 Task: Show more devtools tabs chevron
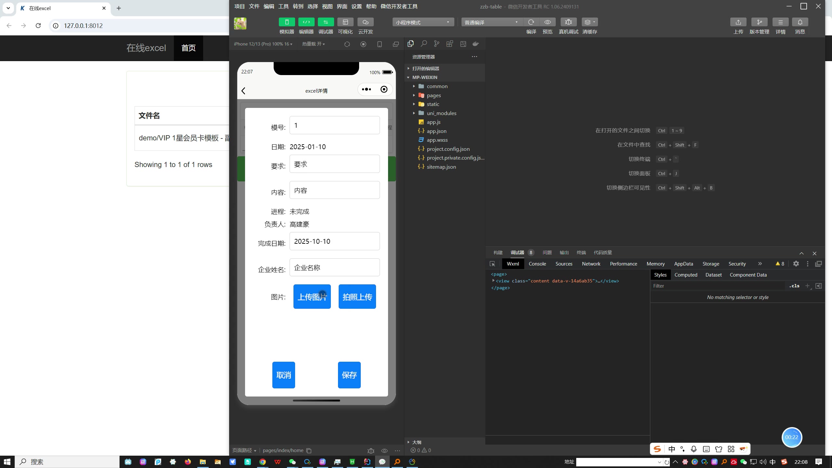[760, 264]
